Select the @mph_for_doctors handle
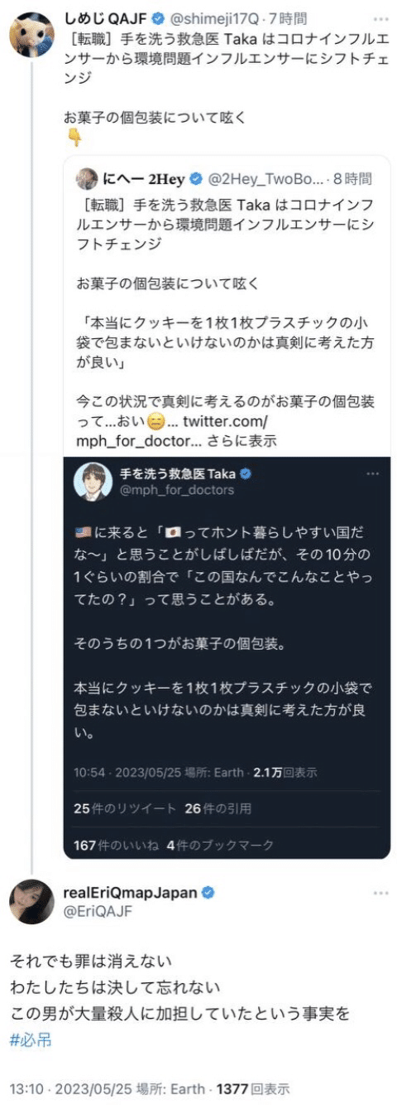This screenshot has width=397, height=1105. tap(177, 490)
